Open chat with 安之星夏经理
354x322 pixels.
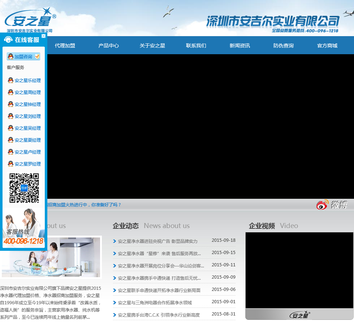[28, 140]
